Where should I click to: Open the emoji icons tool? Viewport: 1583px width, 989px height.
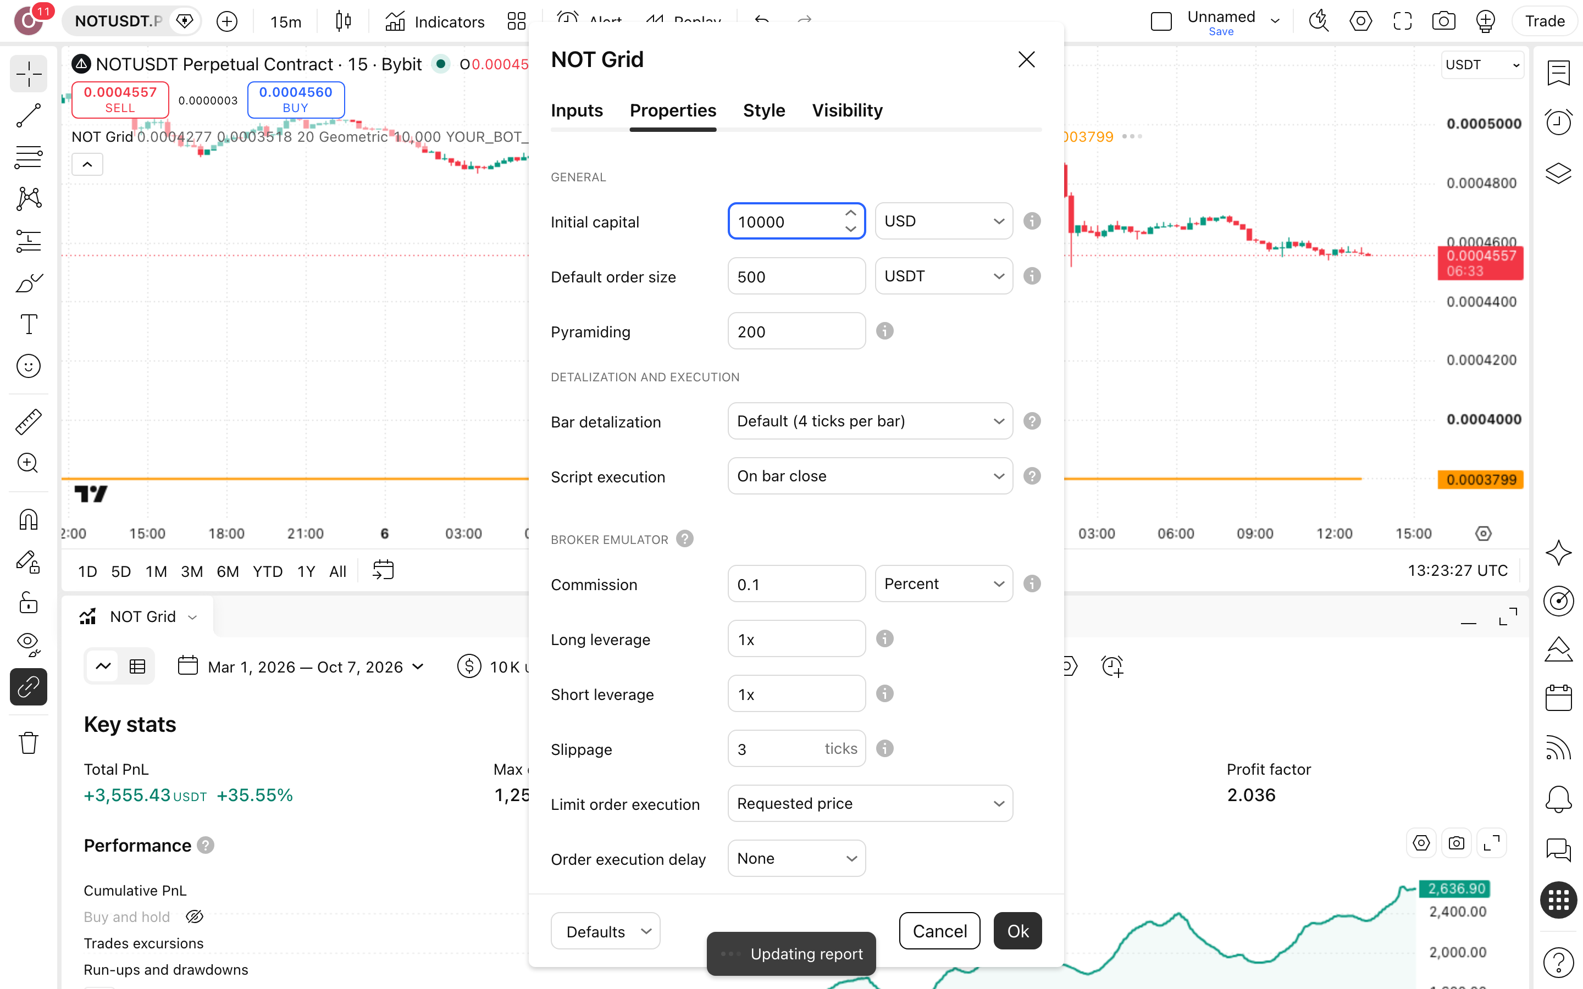(28, 366)
